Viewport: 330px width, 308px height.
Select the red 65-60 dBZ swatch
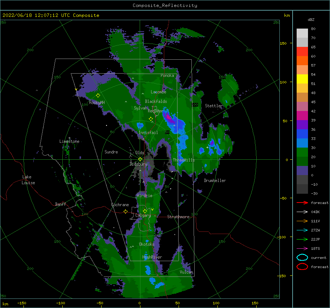pyautogui.click(x=302, y=52)
